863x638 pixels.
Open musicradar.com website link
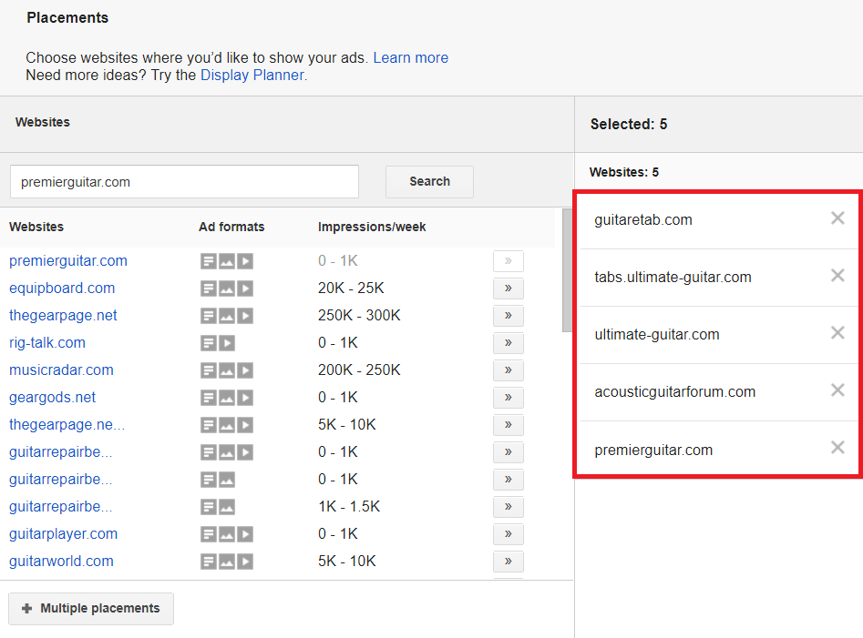(x=61, y=370)
